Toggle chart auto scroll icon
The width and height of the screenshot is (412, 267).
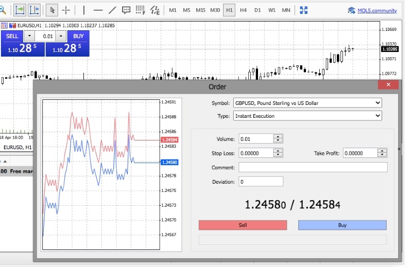[20, 10]
